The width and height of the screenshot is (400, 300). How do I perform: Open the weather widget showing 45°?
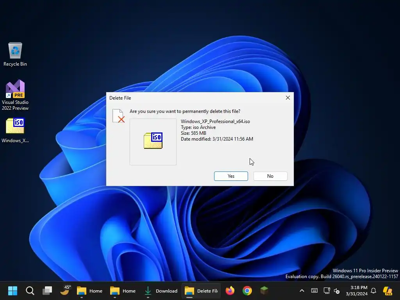[x=65, y=291]
